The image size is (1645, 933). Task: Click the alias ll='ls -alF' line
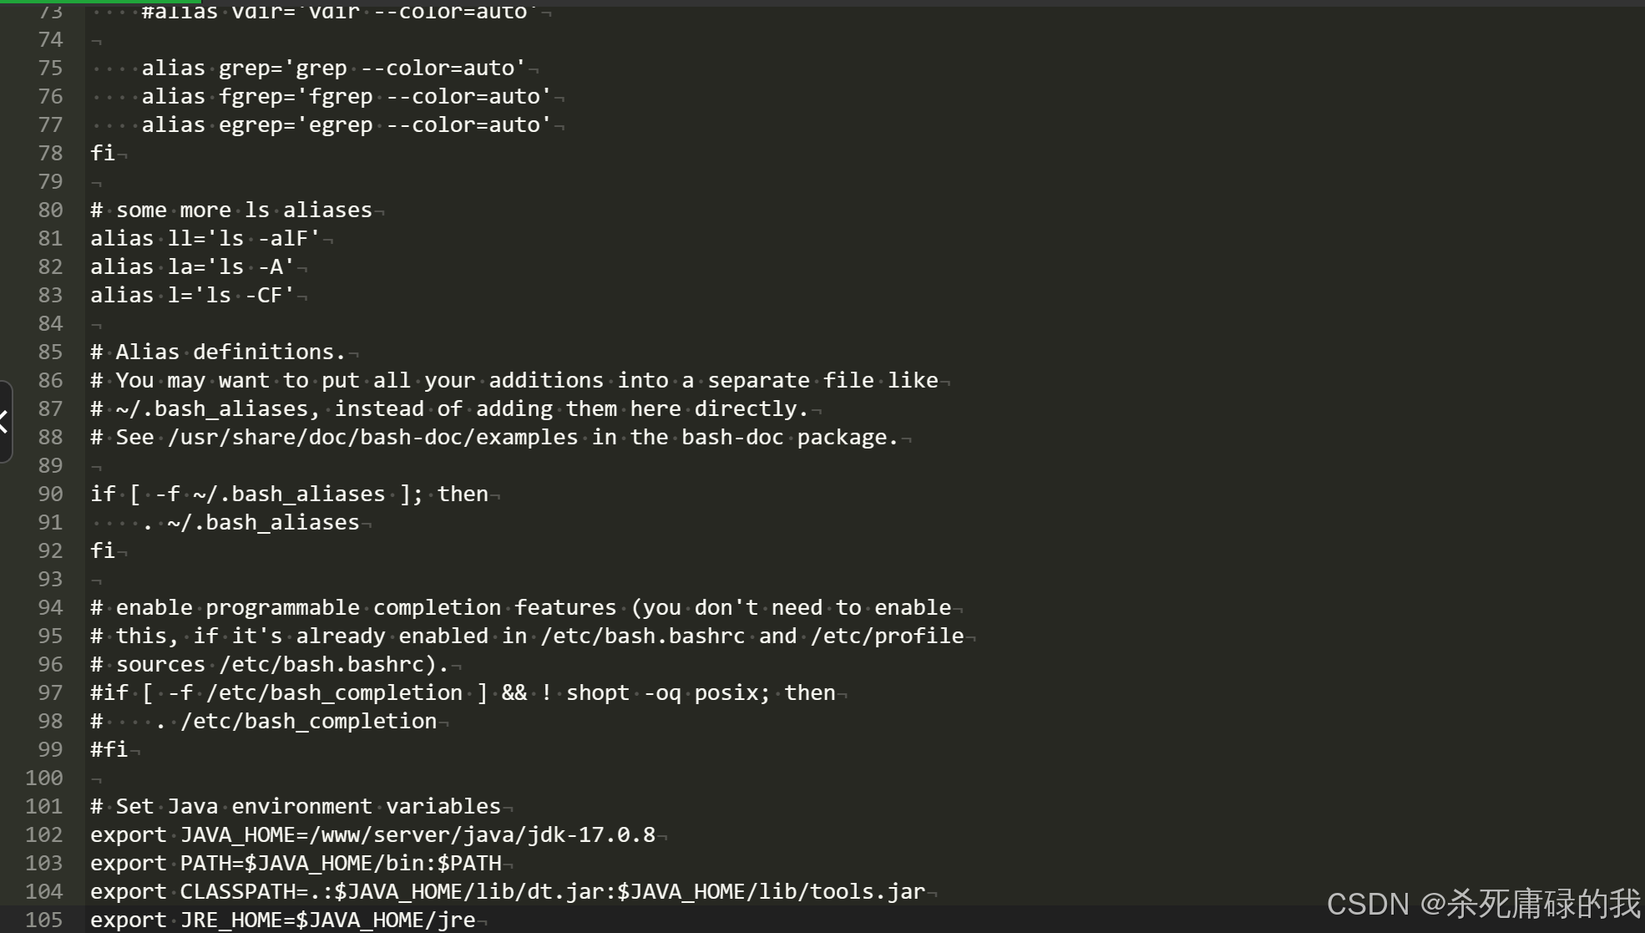(x=205, y=238)
